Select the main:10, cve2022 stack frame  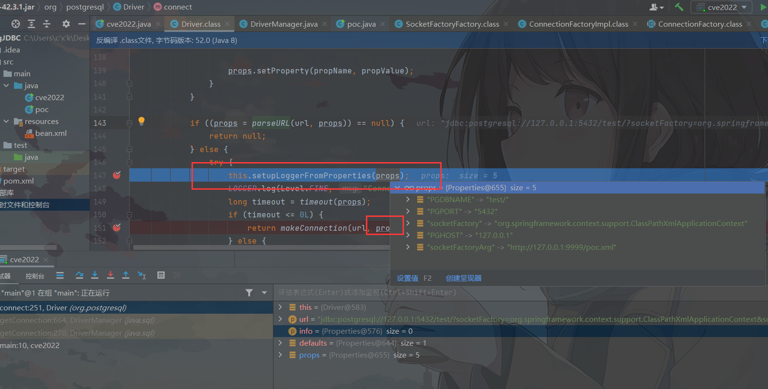click(x=136, y=345)
